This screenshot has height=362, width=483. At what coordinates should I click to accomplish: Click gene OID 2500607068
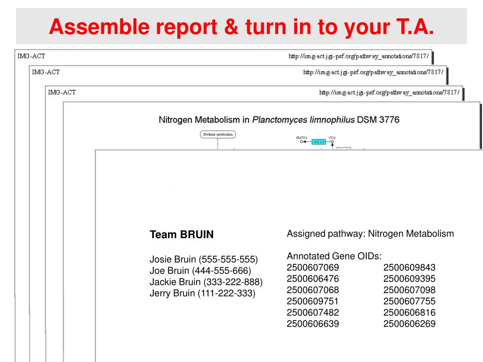[x=313, y=290]
